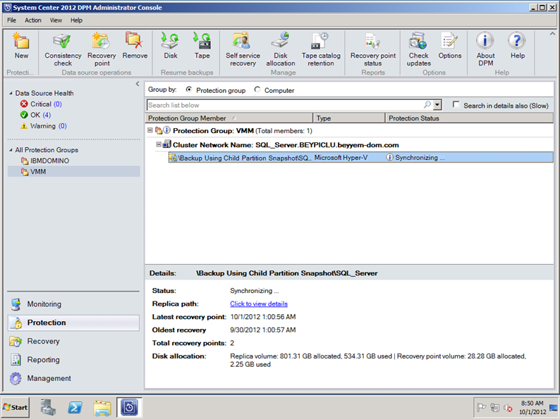Run the Consistency check tool
Viewport: 560px width, 419px height.
pyautogui.click(x=63, y=49)
